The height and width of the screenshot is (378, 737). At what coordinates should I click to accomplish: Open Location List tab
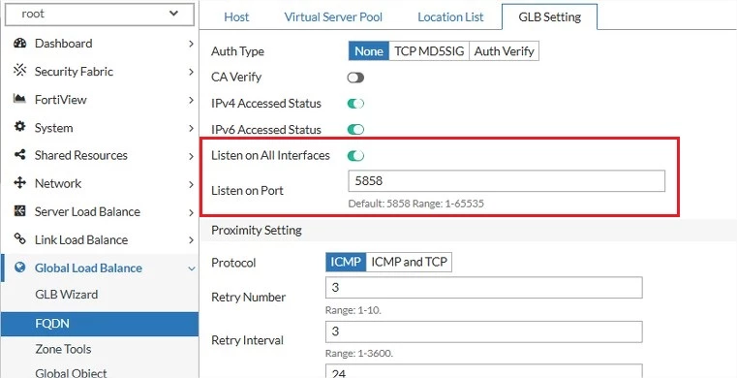(450, 17)
